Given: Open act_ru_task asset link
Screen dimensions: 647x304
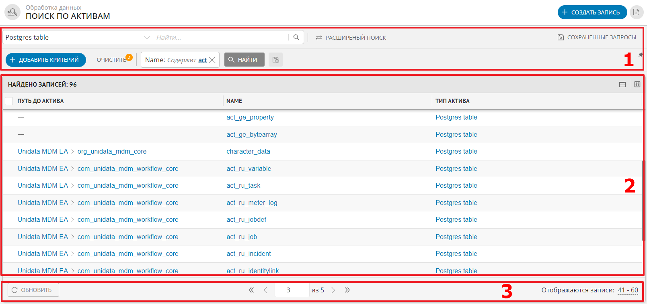Looking at the screenshot, I should click(243, 186).
